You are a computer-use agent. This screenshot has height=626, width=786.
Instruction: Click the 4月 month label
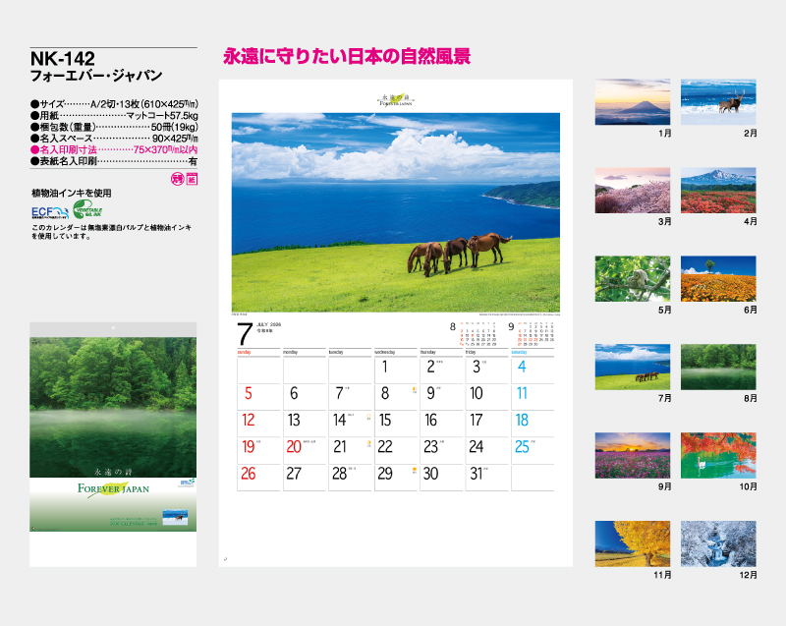click(751, 221)
